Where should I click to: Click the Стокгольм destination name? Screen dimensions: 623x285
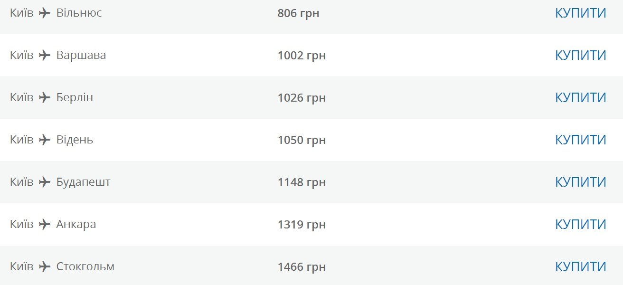pos(85,266)
